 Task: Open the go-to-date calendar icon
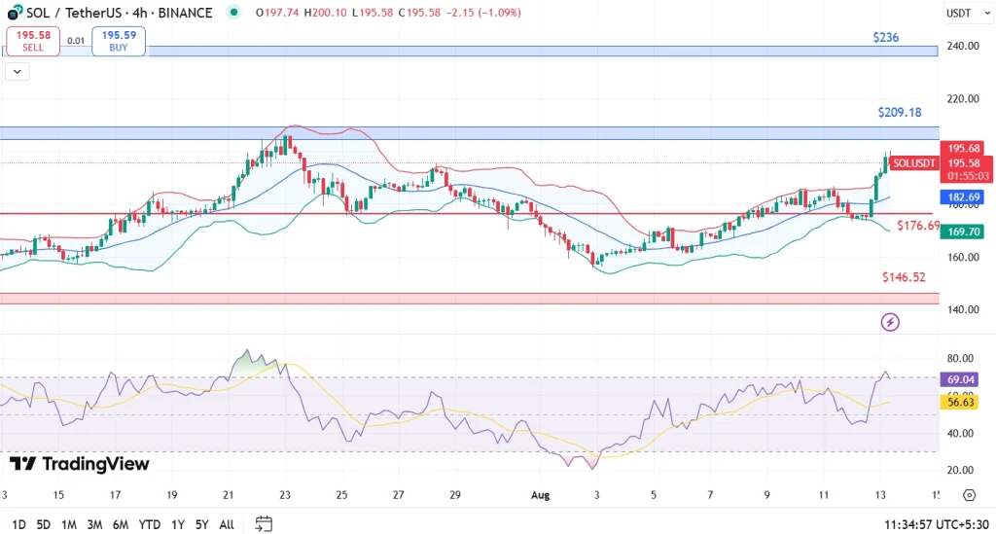click(x=264, y=524)
